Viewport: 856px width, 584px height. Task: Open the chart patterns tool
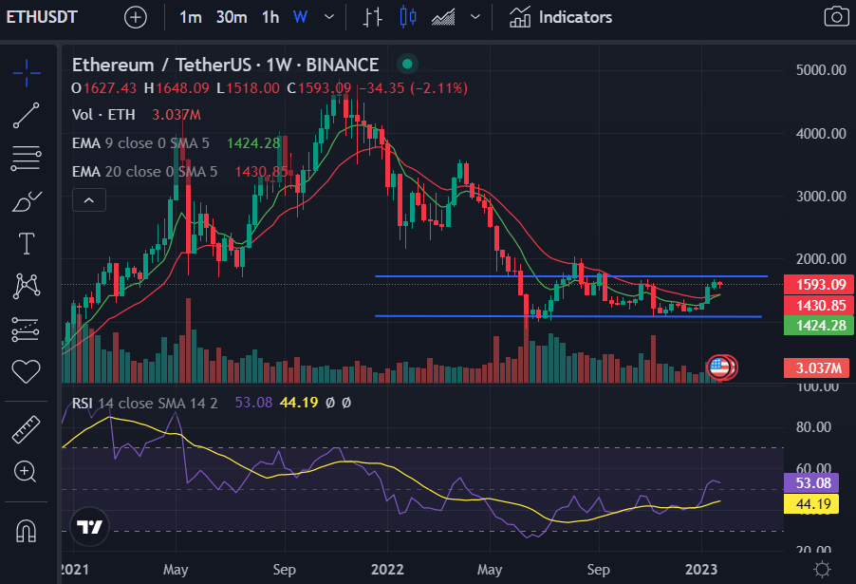pos(27,286)
